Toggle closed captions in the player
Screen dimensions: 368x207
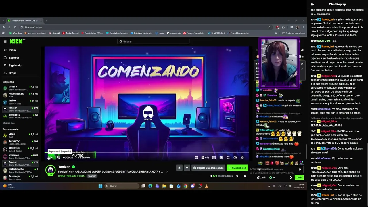pyautogui.click(x=214, y=158)
